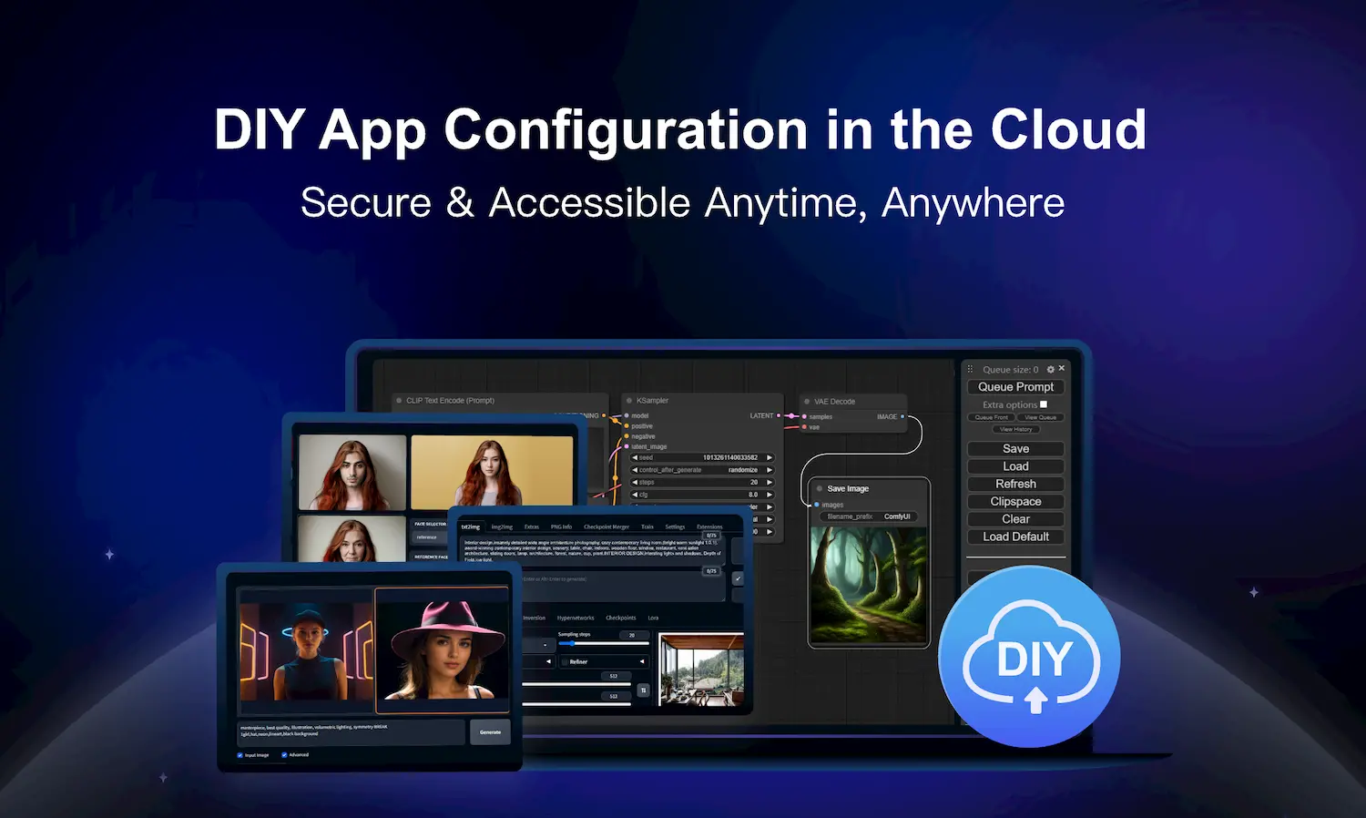Click the Save Image images input connector
This screenshot has height=818, width=1366.
click(817, 505)
